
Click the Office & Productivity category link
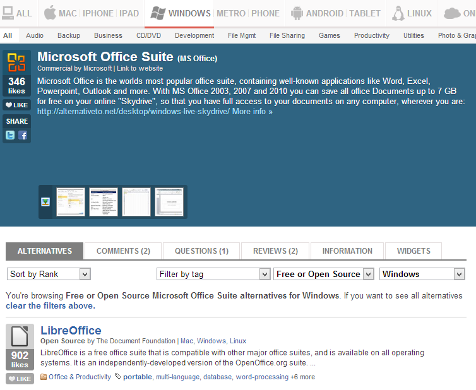(x=80, y=377)
